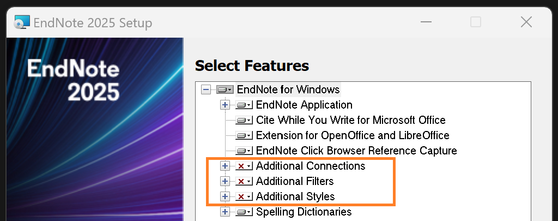Viewport: 558px width, 221px height.
Task: Open install options for OpenOffice and LibreOffice extension
Action: (x=244, y=135)
